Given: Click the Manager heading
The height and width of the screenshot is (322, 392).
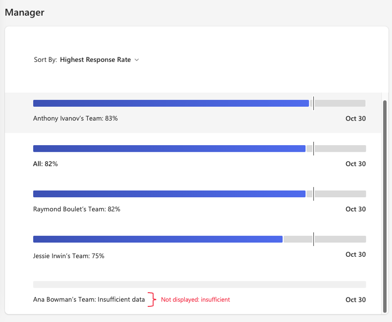Looking at the screenshot, I should (25, 12).
